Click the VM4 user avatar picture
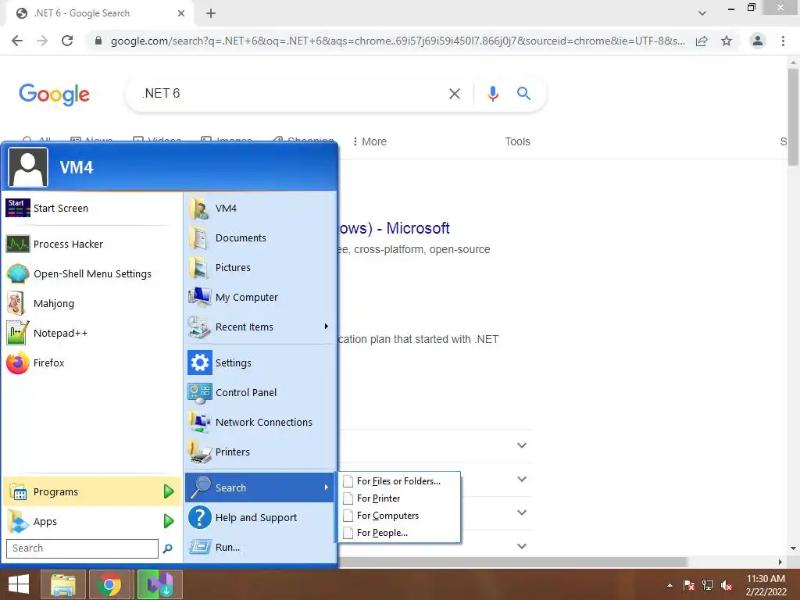Viewport: 800px width, 600px height. [28, 167]
